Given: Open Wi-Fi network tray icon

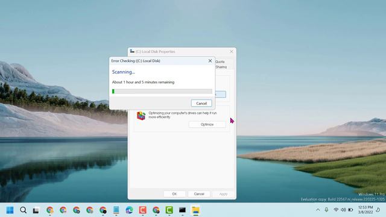Looking at the screenshot, I should [x=336, y=210].
